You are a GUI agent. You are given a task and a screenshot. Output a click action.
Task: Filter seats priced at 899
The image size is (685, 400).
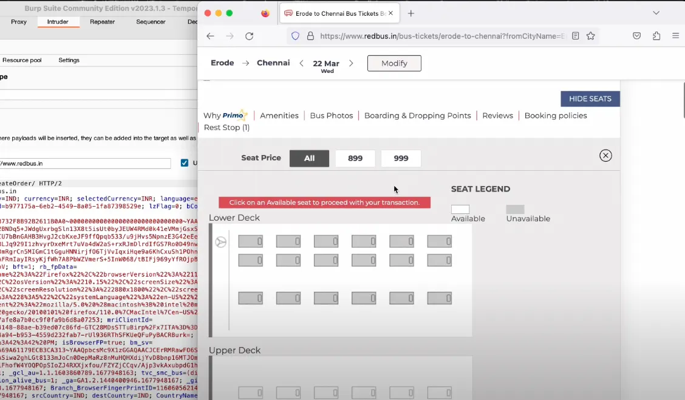[x=355, y=158]
